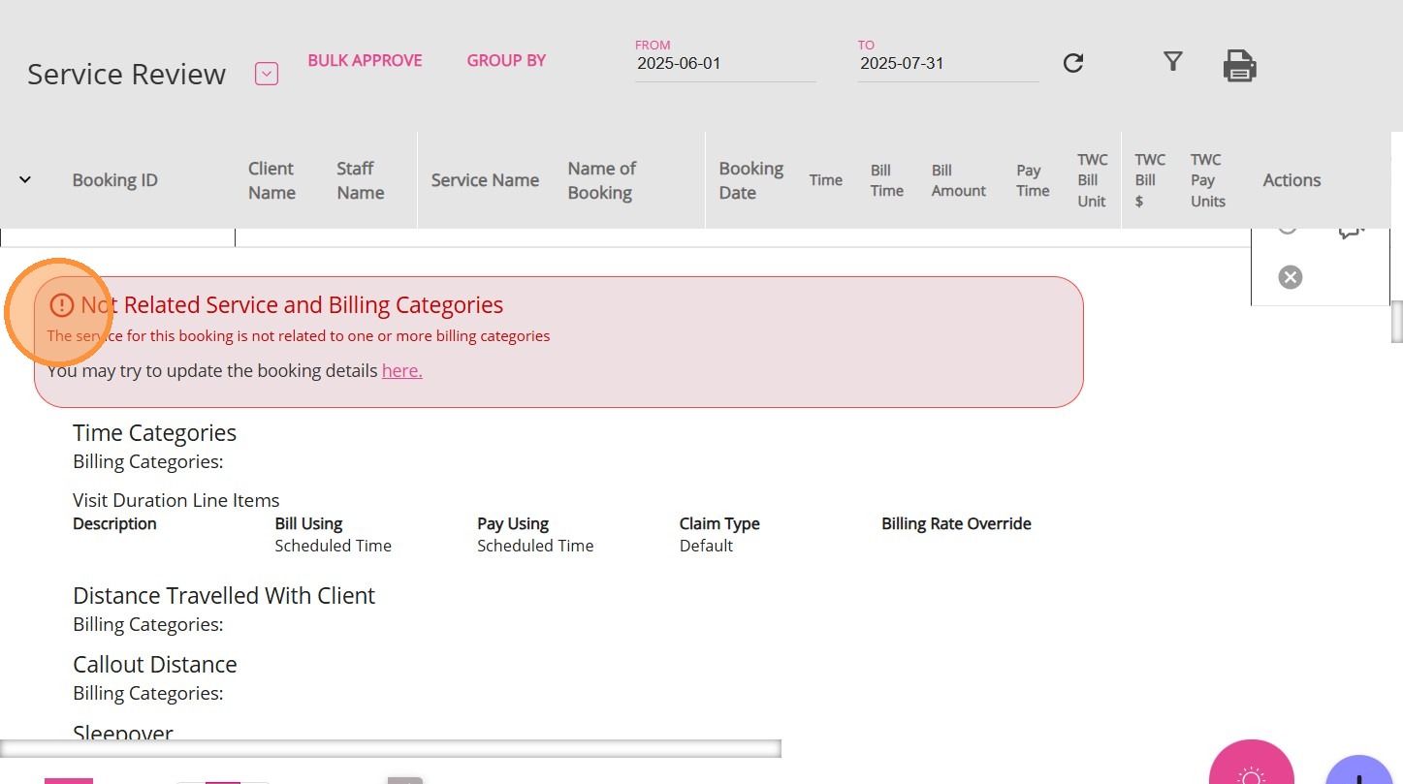Expand all rows using header chevron
Viewport: 1403px width, 784px height.
coord(25,179)
